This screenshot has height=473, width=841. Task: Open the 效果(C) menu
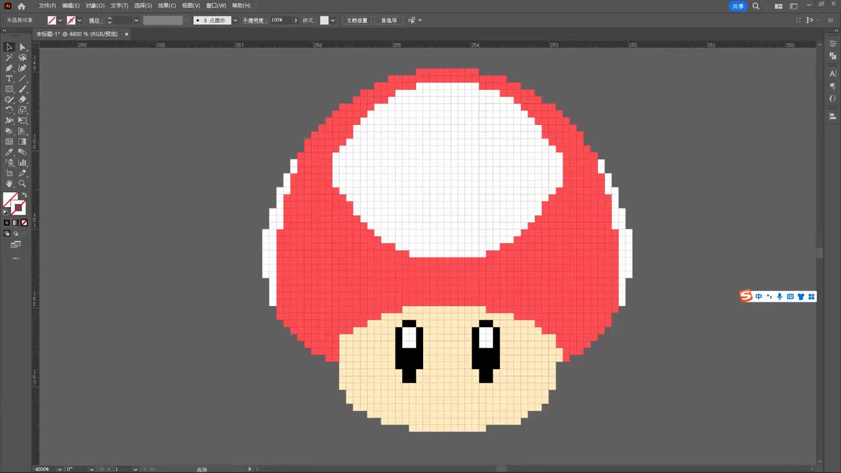tap(167, 6)
